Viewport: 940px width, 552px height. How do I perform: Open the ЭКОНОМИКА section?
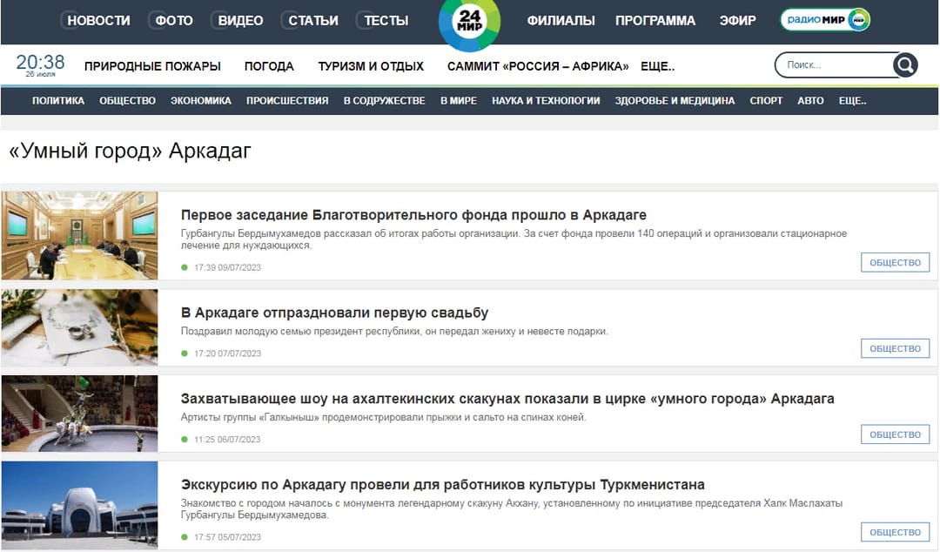coord(201,100)
